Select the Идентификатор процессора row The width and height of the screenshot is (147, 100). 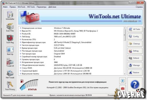71,42
